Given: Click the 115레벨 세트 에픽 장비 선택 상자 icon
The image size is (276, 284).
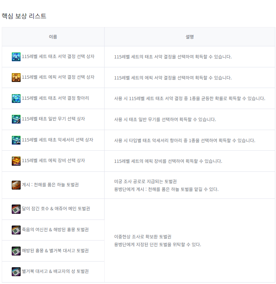Looking at the screenshot, I should click(x=16, y=161).
